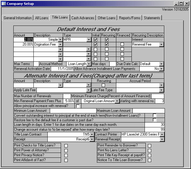Click the Minimum Loan Amount field
The width and height of the screenshot is (191, 169).
(73, 111)
